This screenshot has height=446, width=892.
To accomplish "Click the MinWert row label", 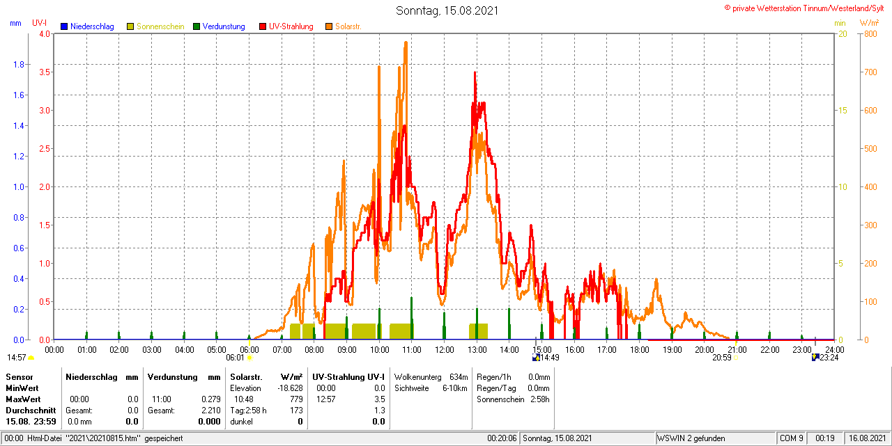I will 22,388.
